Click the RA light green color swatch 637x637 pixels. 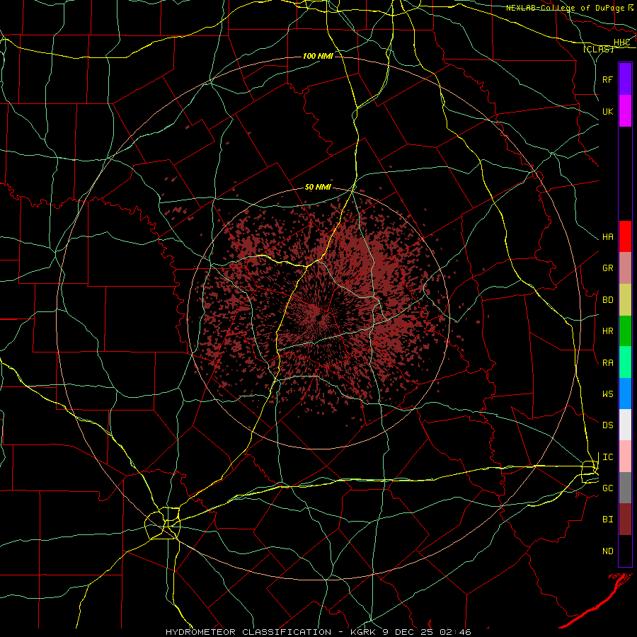coord(625,362)
